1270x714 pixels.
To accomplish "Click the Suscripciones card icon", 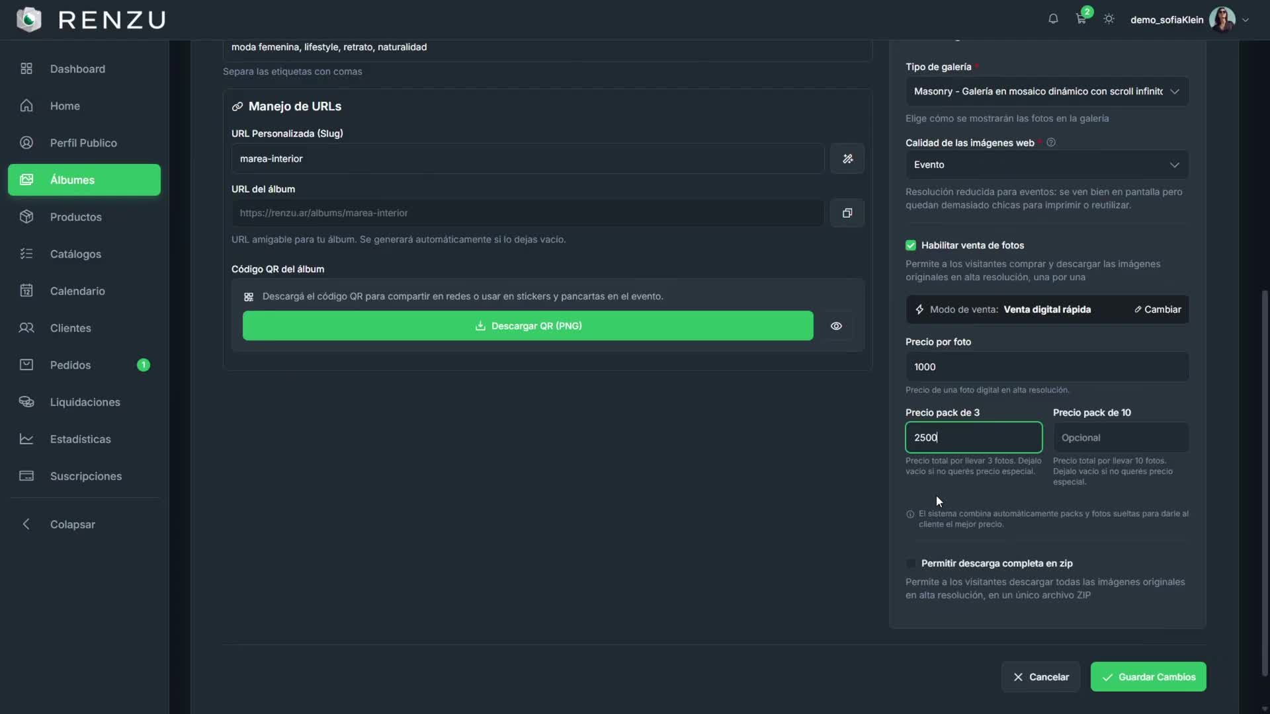I will (26, 476).
